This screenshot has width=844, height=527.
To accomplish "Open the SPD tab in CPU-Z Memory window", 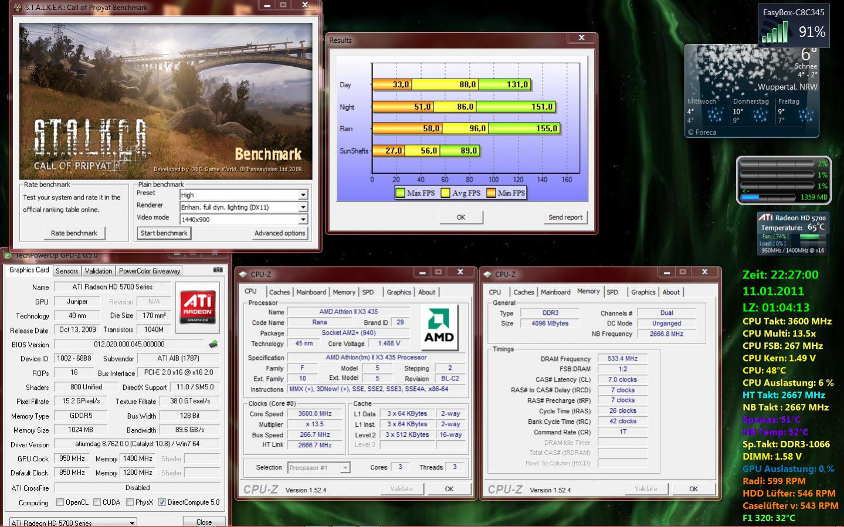I will click(x=612, y=292).
